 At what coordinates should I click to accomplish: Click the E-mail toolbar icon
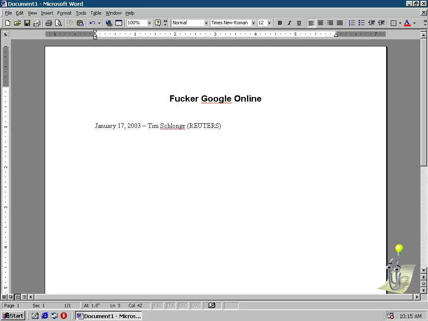click(x=37, y=23)
